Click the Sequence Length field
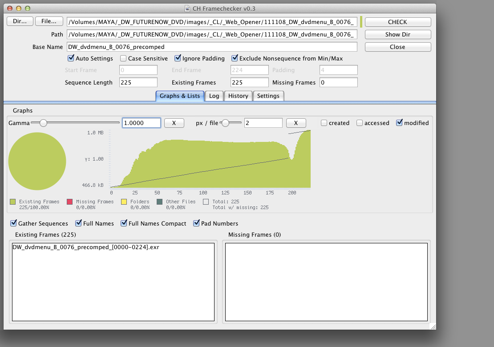Image resolution: width=494 pixels, height=347 pixels. click(138, 82)
